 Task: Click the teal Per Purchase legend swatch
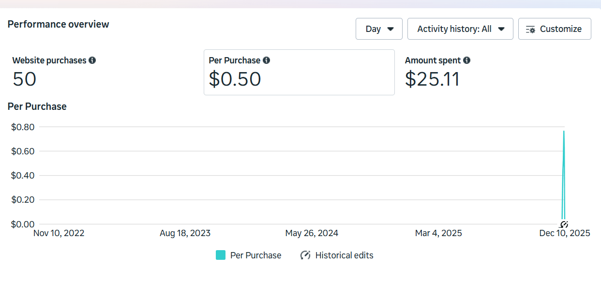tap(221, 255)
